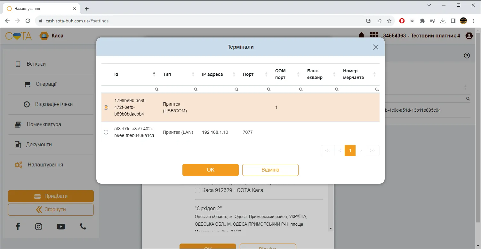
Task: Open the help question mark icon
Action: click(x=467, y=56)
